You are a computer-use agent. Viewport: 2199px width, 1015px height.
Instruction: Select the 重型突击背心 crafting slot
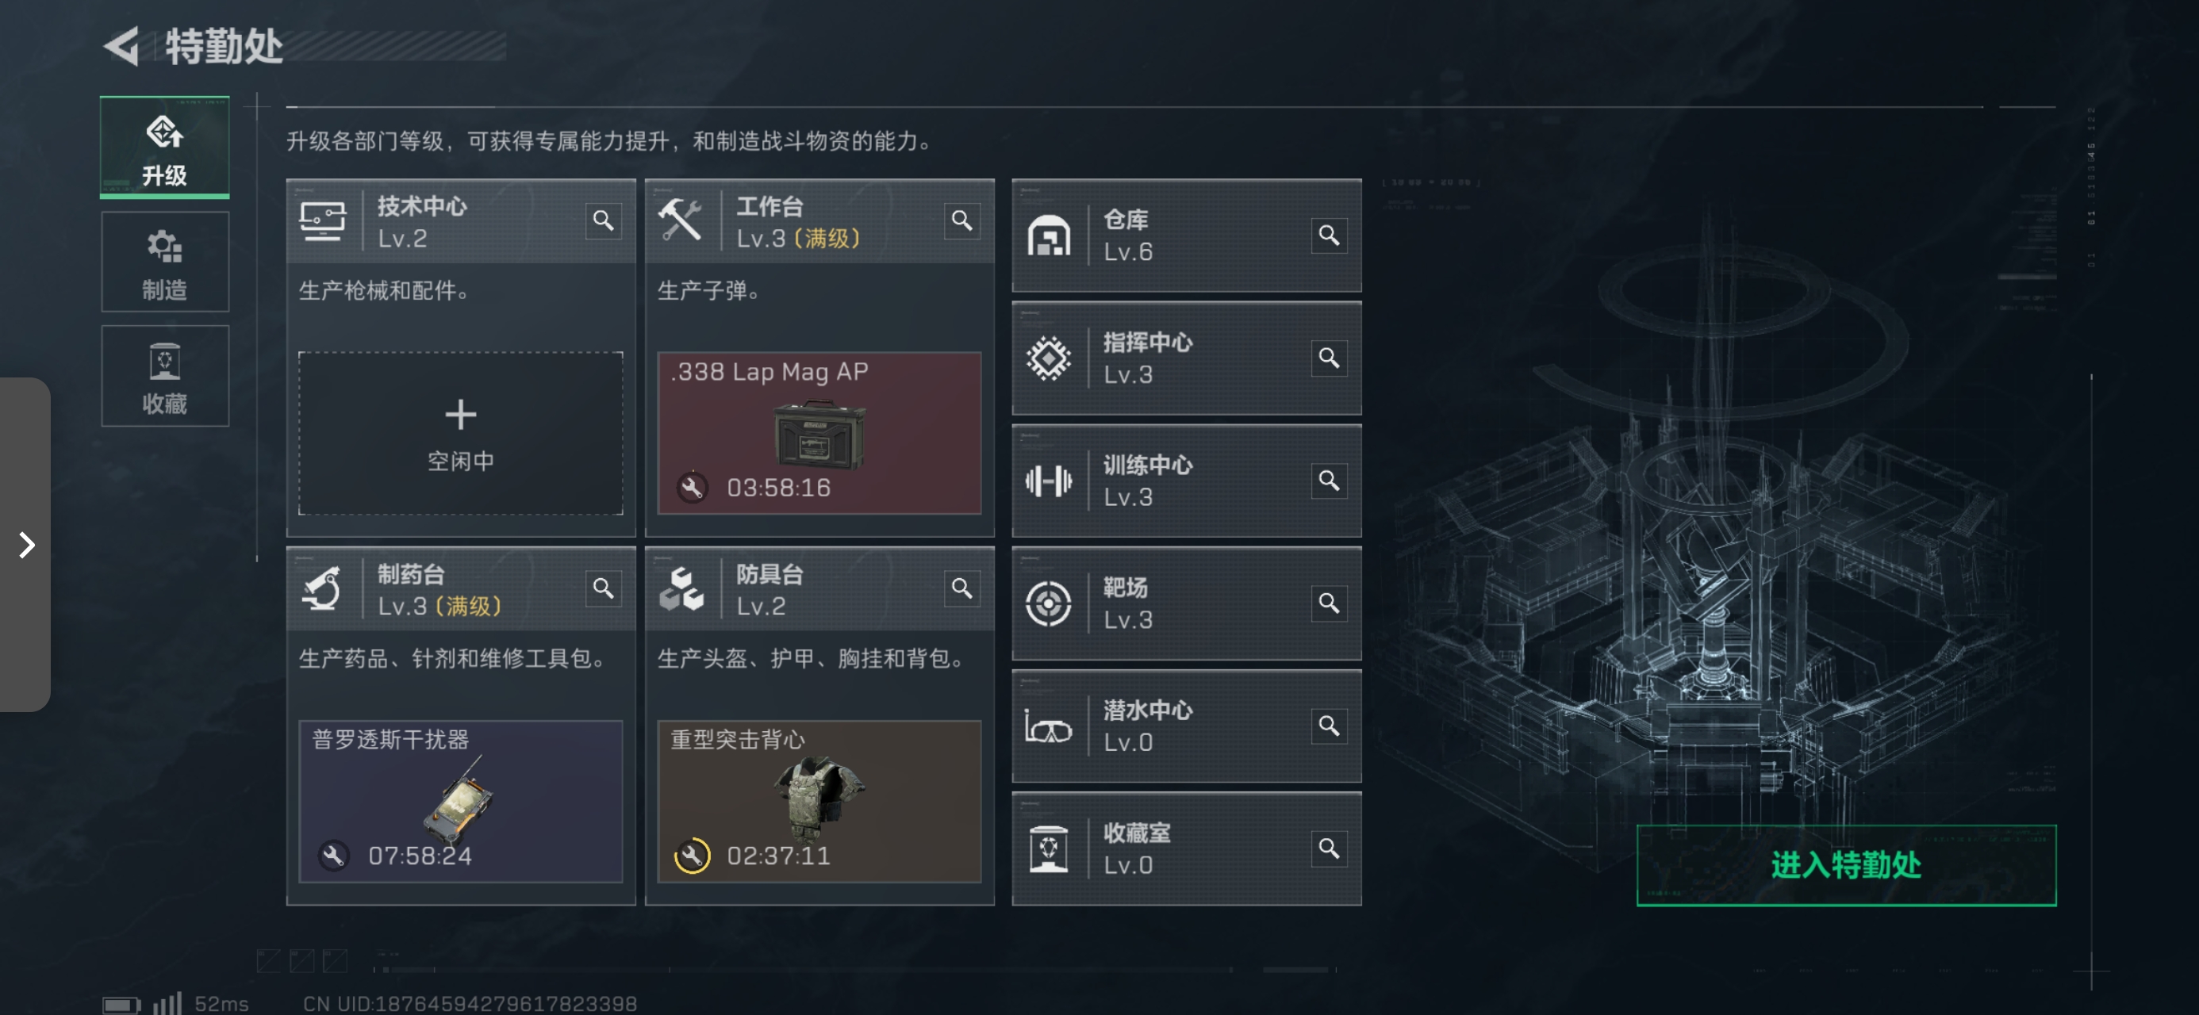click(819, 801)
